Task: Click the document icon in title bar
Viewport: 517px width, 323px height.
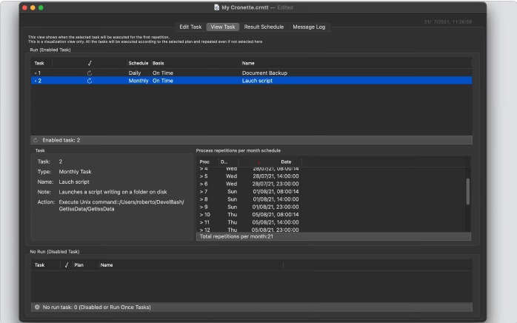Action: [216, 7]
